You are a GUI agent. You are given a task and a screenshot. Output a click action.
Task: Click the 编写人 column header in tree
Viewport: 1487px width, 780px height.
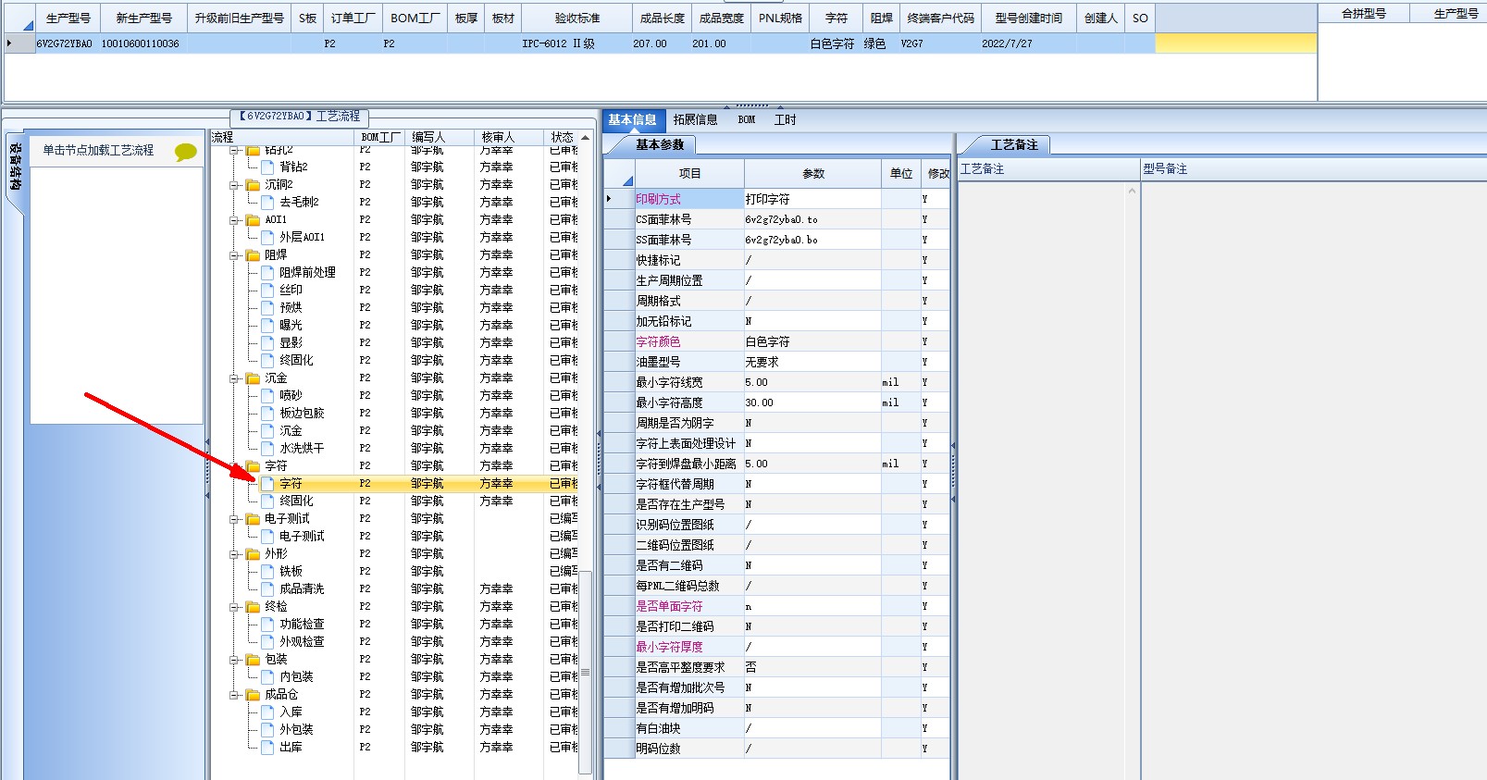pyautogui.click(x=439, y=137)
